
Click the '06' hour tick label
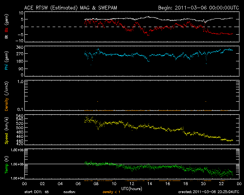point(78,184)
